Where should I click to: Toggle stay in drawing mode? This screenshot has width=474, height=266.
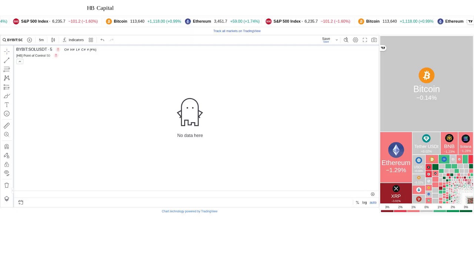click(7, 156)
